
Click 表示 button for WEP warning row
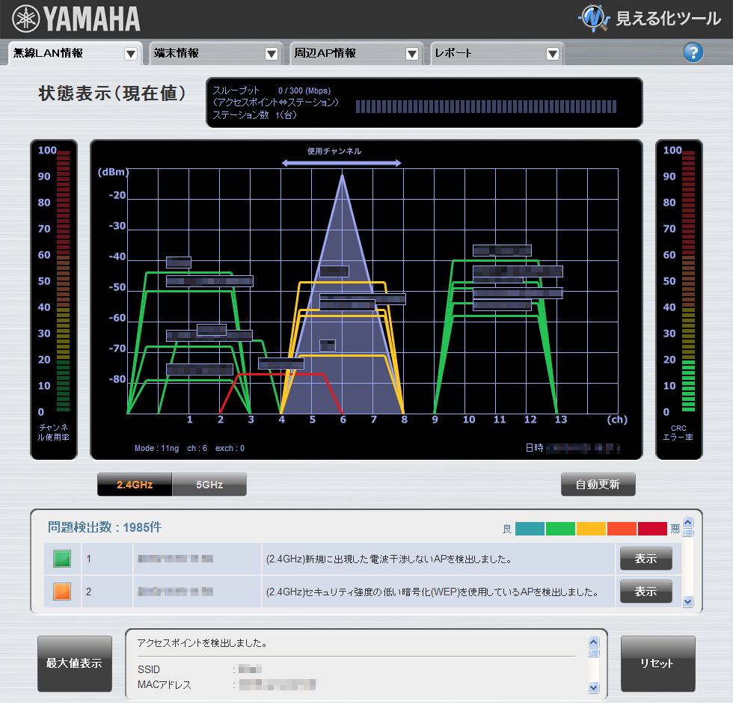pos(645,592)
